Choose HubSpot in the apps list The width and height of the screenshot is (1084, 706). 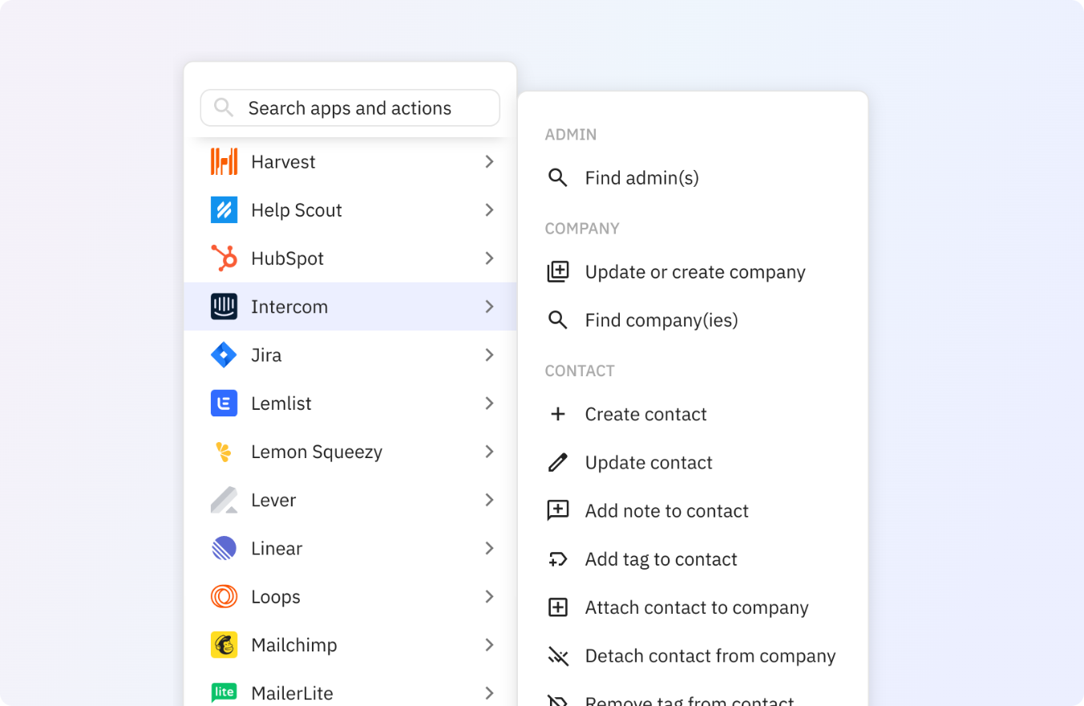coord(350,258)
